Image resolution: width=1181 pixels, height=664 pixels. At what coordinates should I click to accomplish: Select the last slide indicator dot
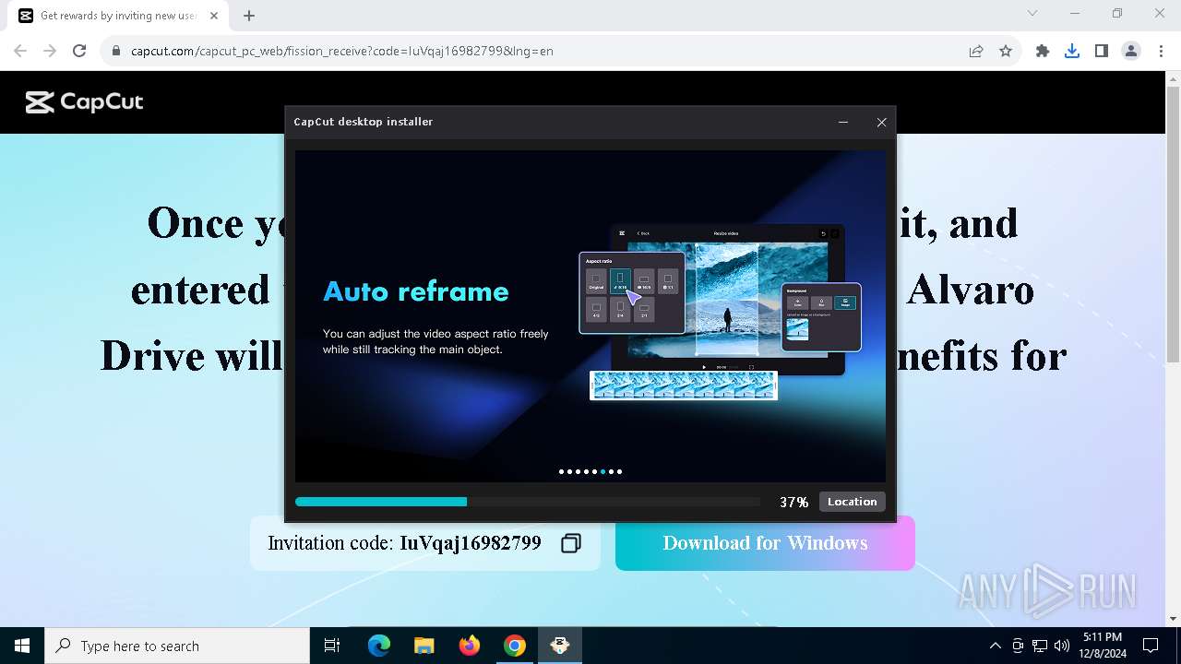tap(619, 471)
